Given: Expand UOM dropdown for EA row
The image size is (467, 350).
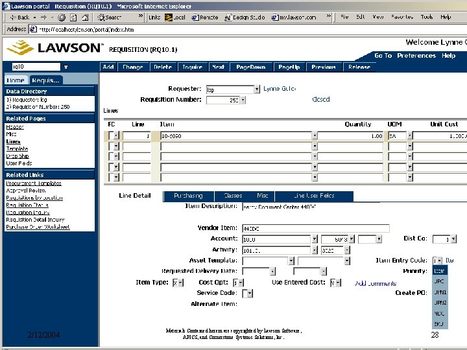Looking at the screenshot, I should [x=410, y=135].
